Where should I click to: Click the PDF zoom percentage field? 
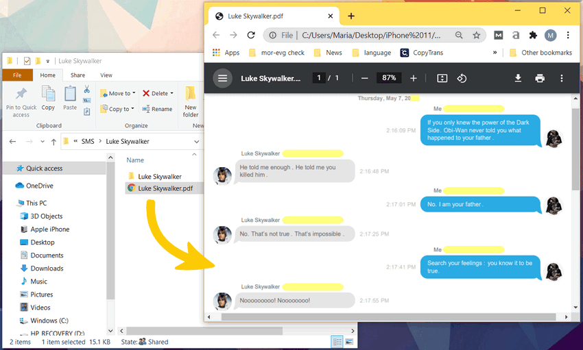click(x=389, y=78)
